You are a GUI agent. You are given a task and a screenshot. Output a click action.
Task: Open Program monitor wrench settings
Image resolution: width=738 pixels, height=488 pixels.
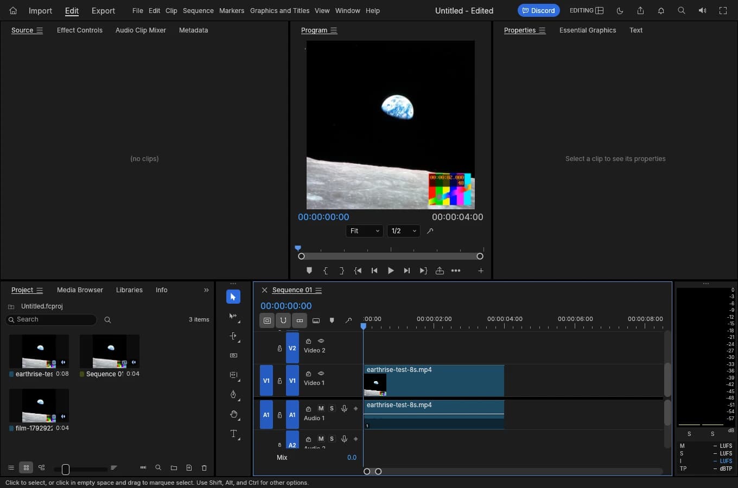pos(430,231)
